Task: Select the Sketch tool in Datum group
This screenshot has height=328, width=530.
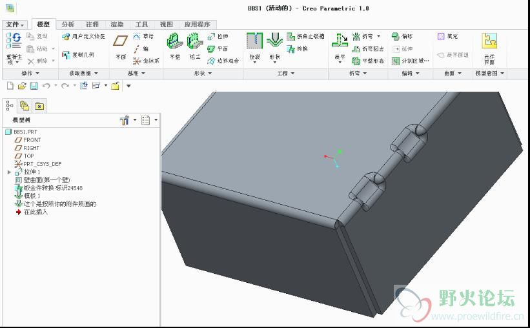Action: pos(143,36)
